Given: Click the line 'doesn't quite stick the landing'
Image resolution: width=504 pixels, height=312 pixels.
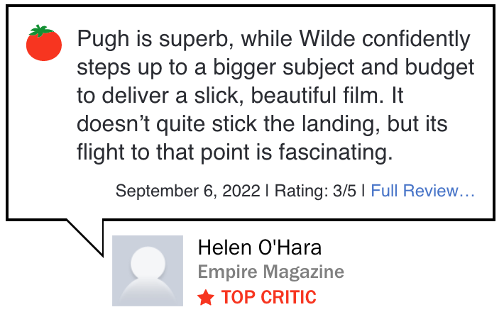Looking at the screenshot, I should point(262,125).
